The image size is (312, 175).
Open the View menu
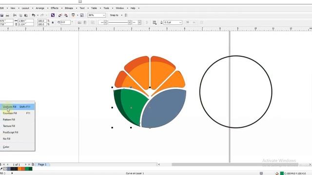tap(13, 8)
